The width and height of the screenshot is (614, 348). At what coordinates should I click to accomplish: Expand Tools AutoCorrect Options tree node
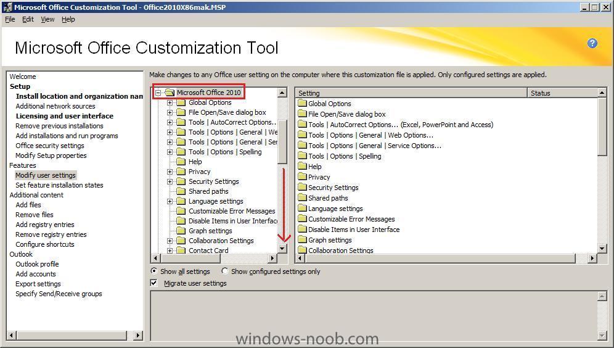click(170, 122)
